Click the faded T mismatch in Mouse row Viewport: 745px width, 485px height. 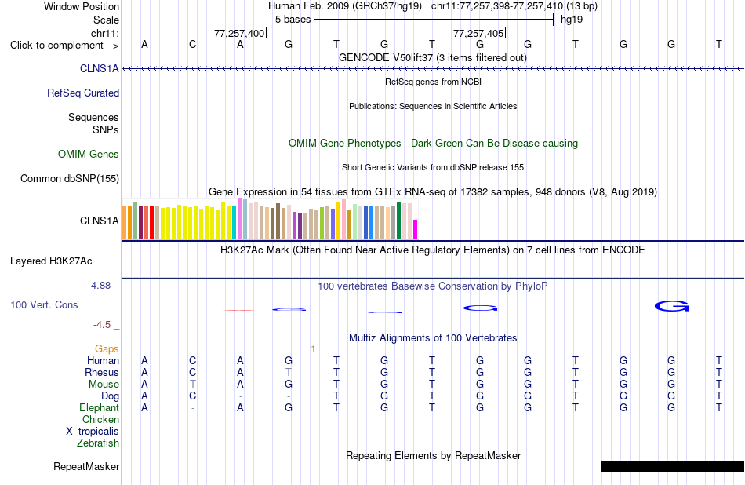(x=192, y=385)
